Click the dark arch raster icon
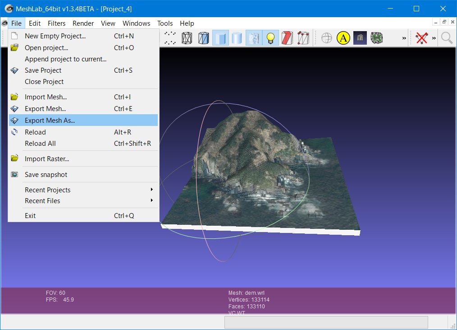Viewport: 457px width, 330px height. pyautogui.click(x=360, y=38)
